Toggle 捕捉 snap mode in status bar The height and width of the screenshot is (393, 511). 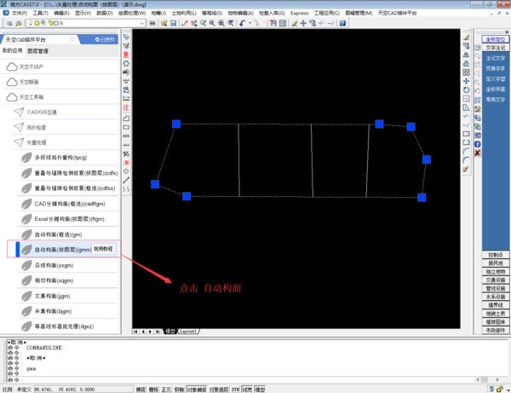(x=141, y=389)
